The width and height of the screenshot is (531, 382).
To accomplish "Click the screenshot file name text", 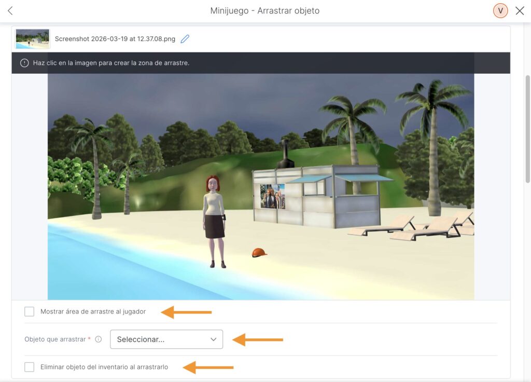I will pyautogui.click(x=115, y=39).
